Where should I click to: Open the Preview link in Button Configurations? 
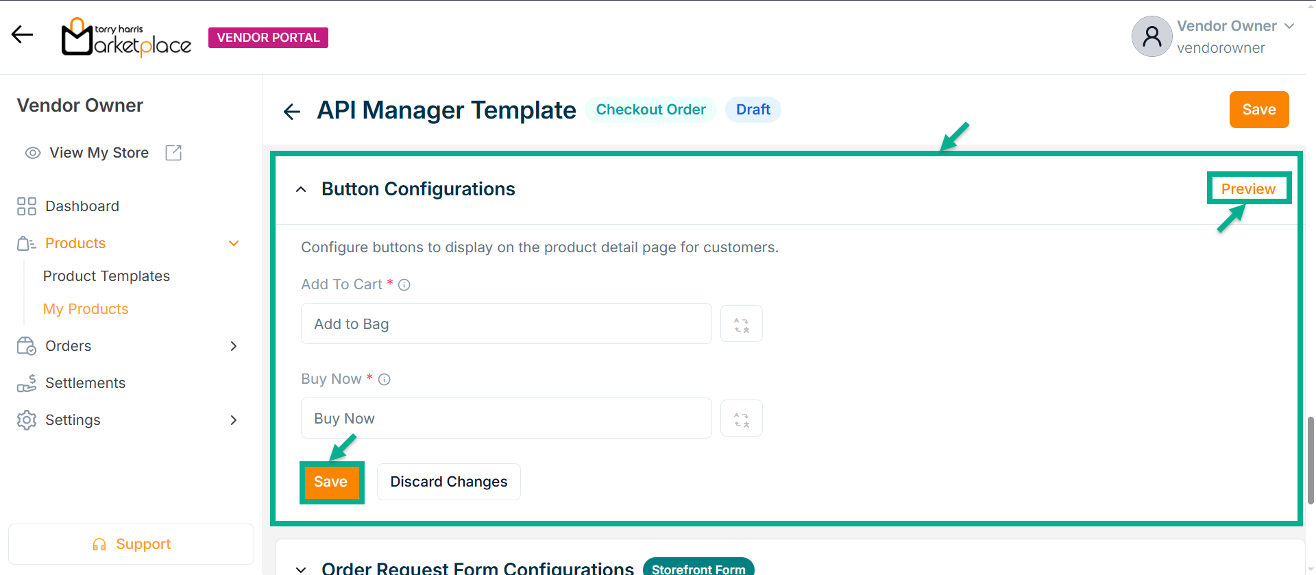[x=1247, y=189]
